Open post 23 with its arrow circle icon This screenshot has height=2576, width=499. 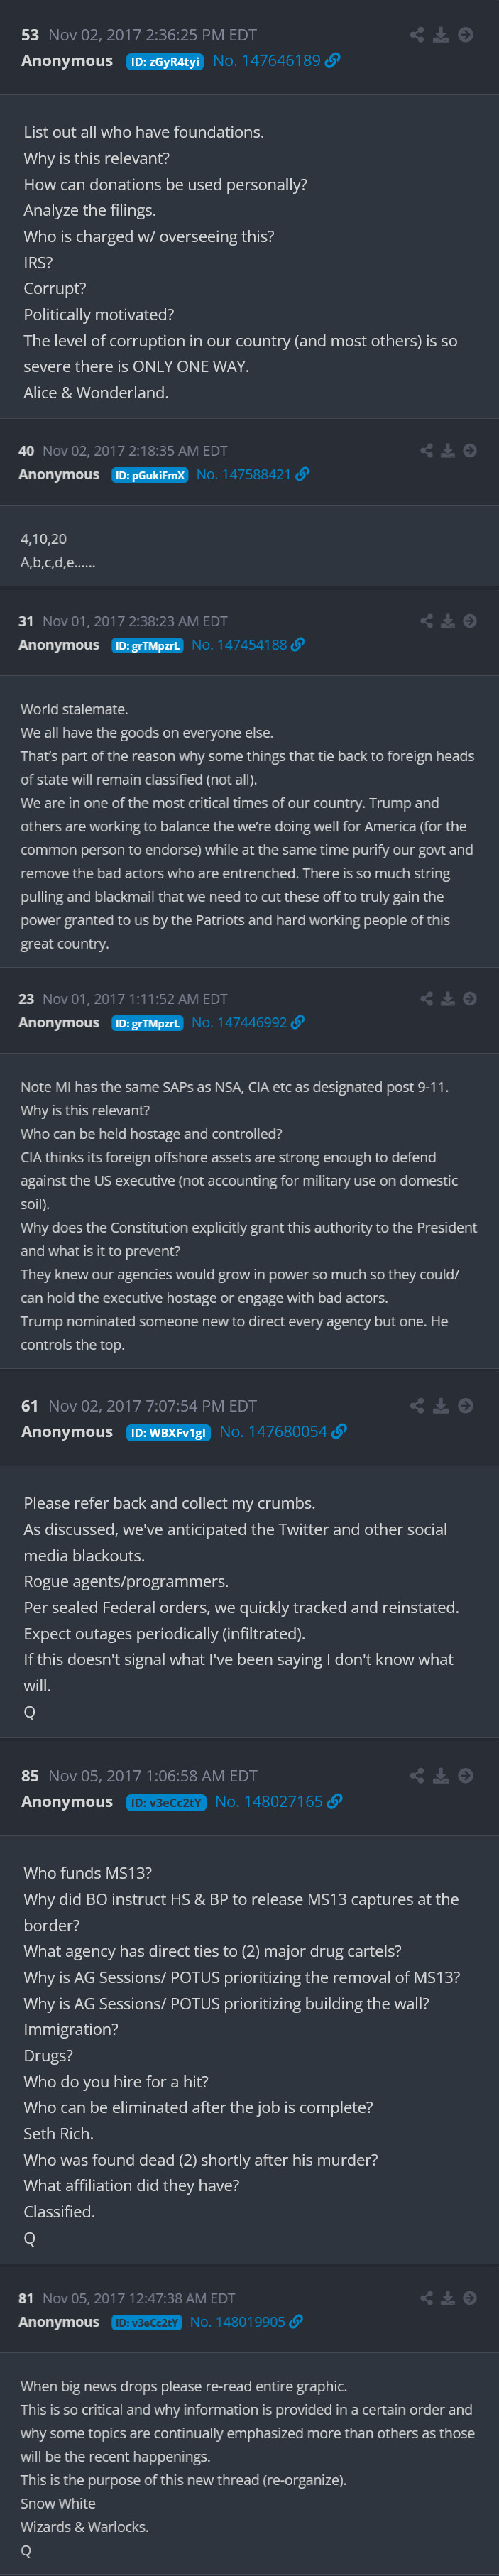click(x=470, y=999)
